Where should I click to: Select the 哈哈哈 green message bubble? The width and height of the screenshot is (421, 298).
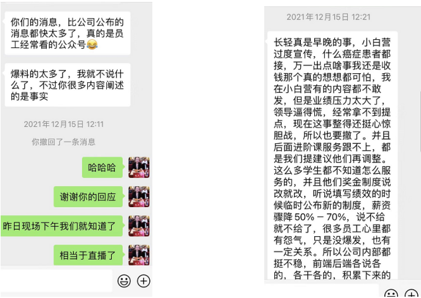click(102, 167)
